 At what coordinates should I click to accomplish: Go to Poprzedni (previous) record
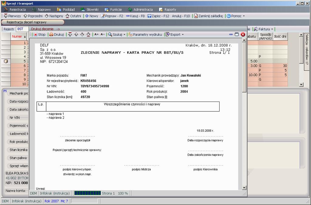click(x=33, y=16)
